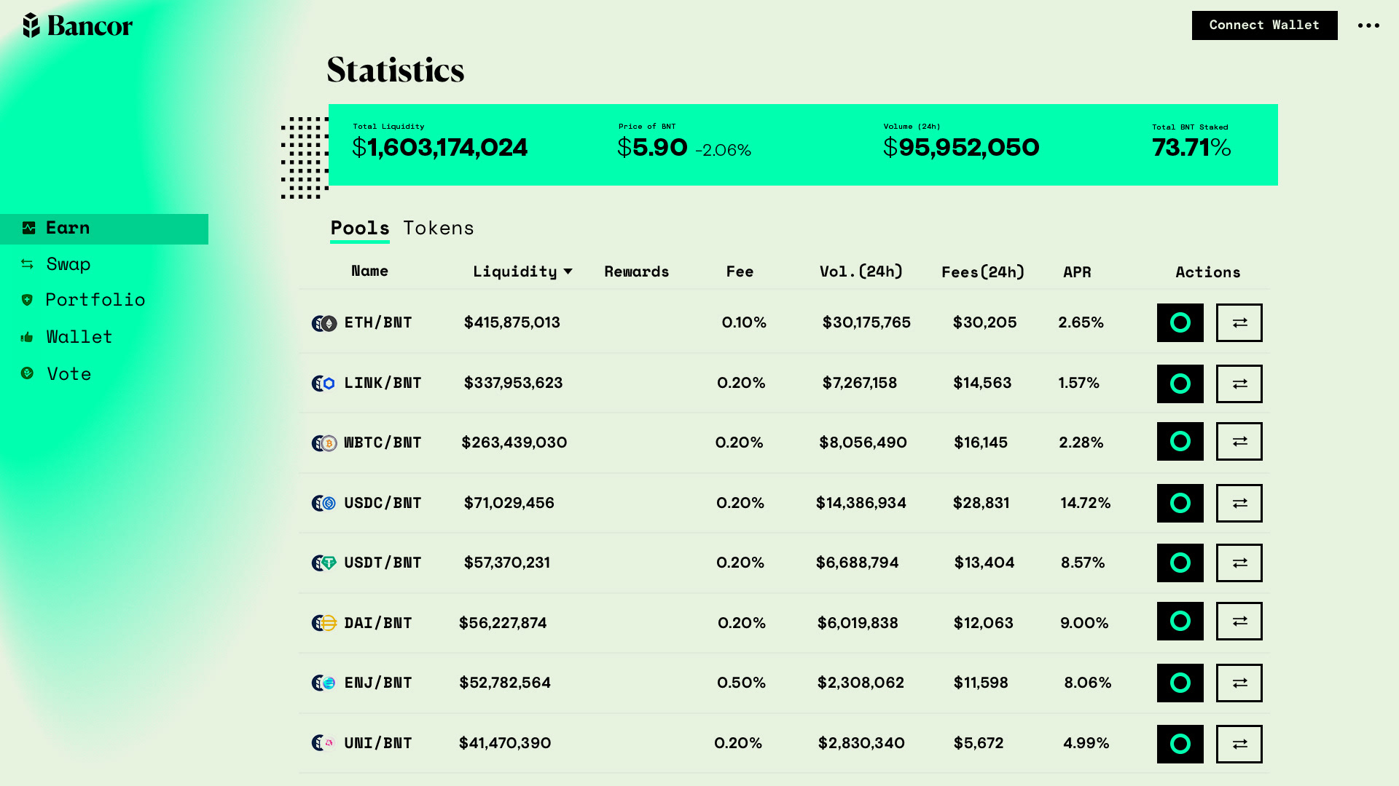Image resolution: width=1399 pixels, height=786 pixels.
Task: Click the USDC/BNT pool name
Action: click(383, 503)
